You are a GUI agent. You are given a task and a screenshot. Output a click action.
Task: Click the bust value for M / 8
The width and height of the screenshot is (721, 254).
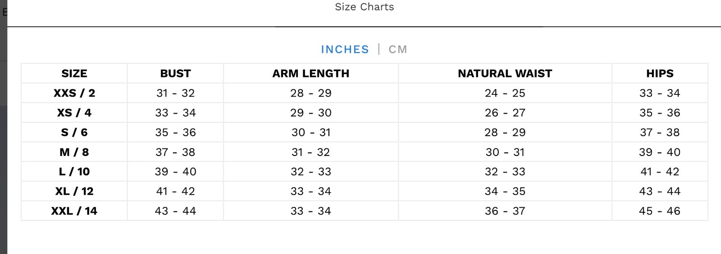tap(175, 152)
